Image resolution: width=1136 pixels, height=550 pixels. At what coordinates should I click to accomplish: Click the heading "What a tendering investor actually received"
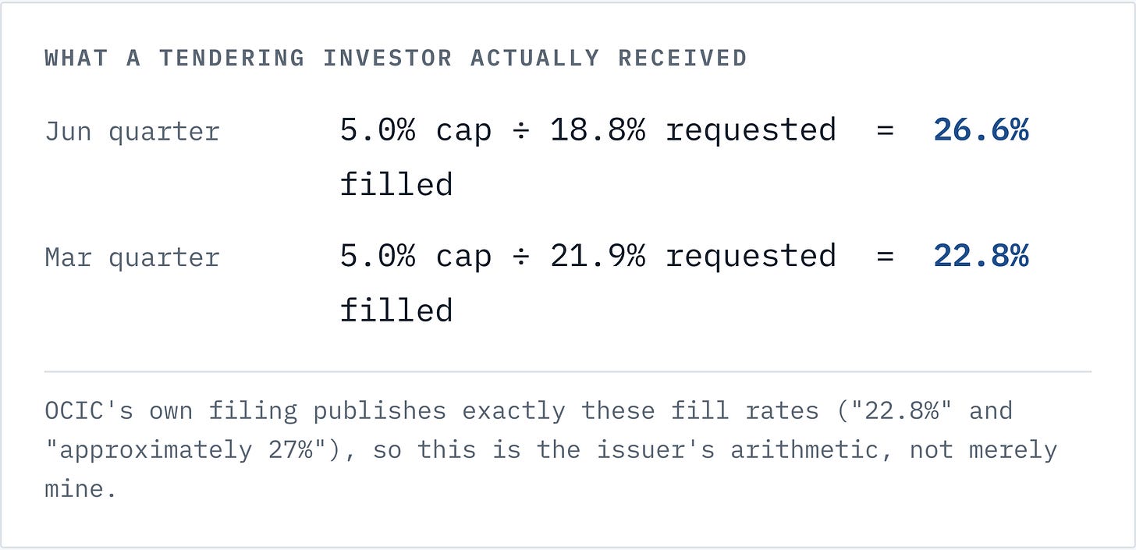click(x=396, y=59)
